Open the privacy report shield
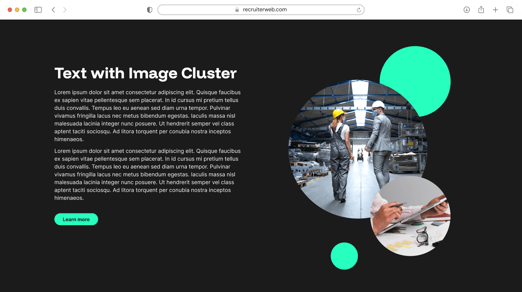Screen dimensions: 522x292 pyautogui.click(x=150, y=10)
